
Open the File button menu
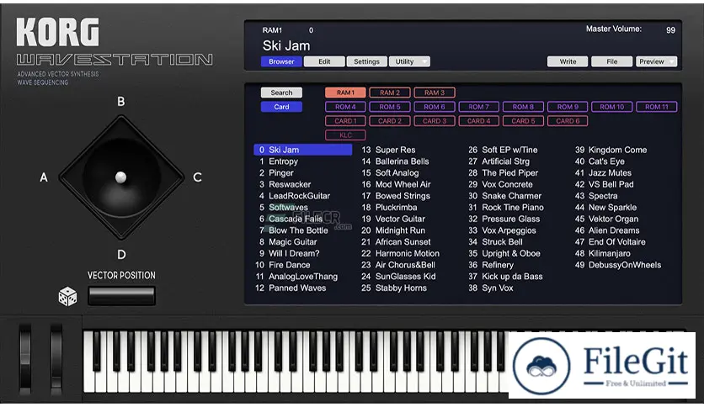point(611,61)
